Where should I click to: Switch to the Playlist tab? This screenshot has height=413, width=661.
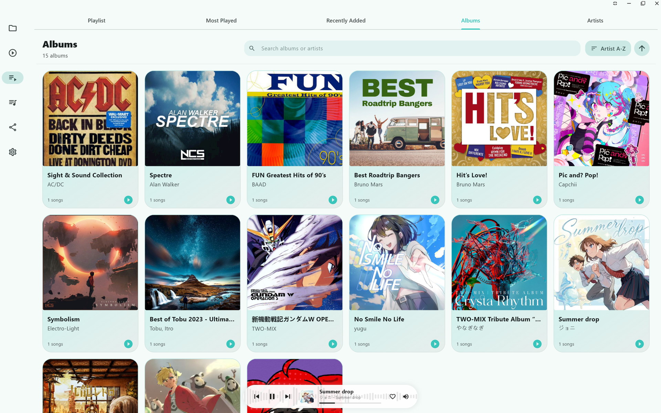click(97, 21)
